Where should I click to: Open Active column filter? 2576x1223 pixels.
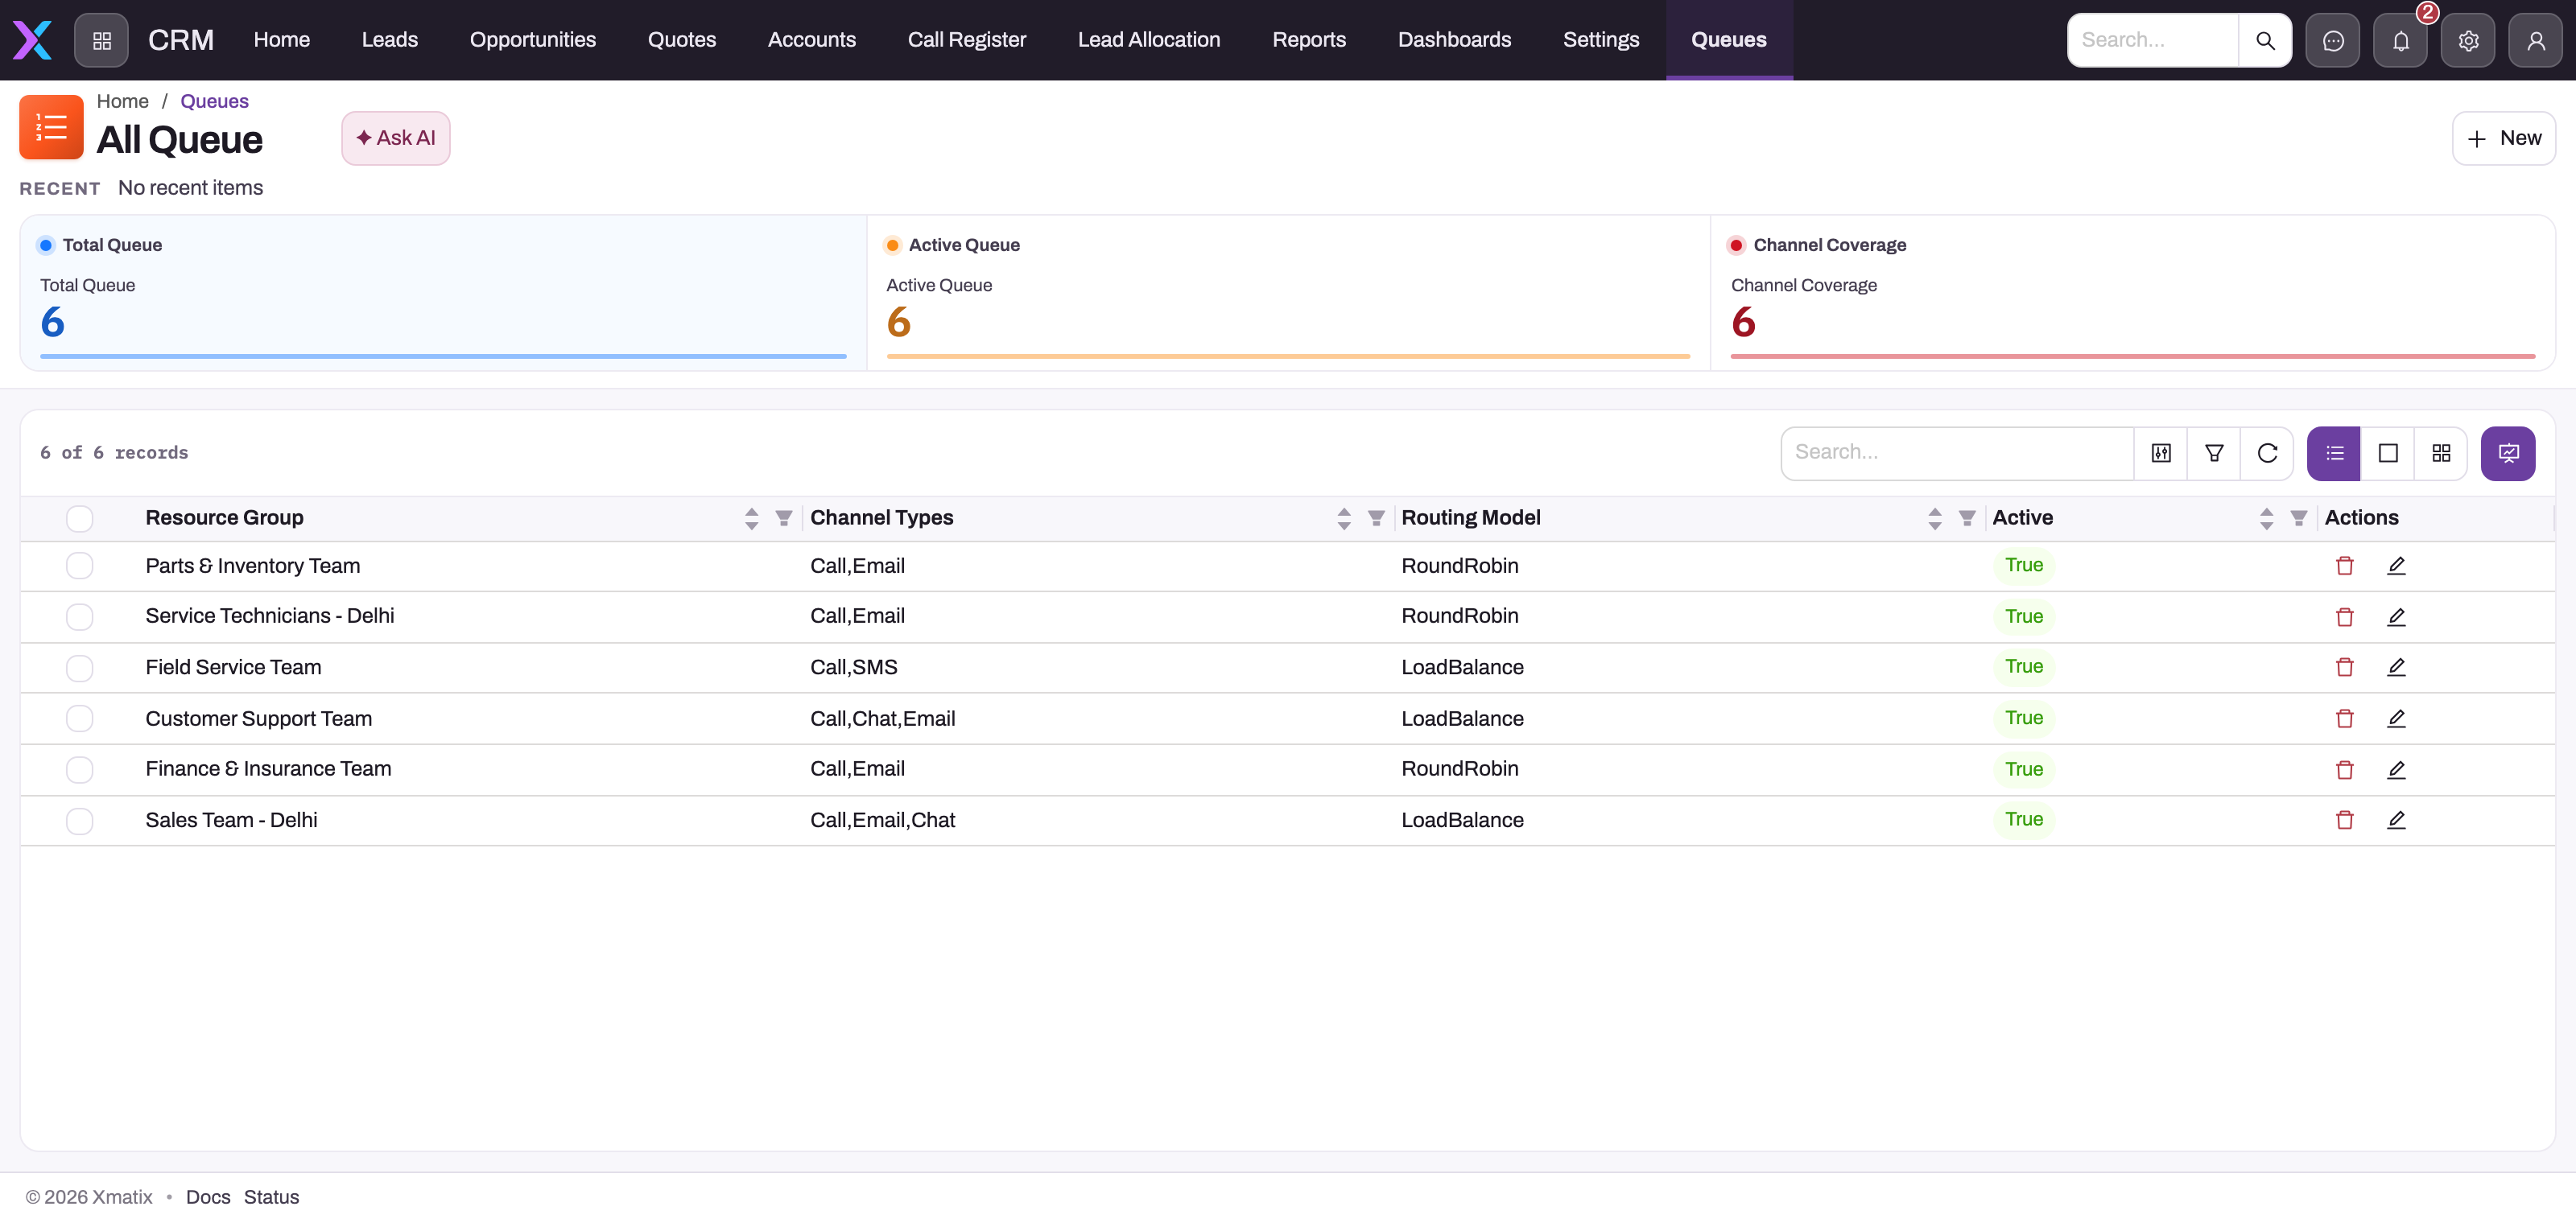(x=2299, y=517)
